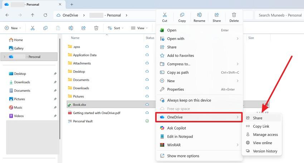Click Share in OneDrive submenu
The width and height of the screenshot is (304, 163).
pos(262,118)
